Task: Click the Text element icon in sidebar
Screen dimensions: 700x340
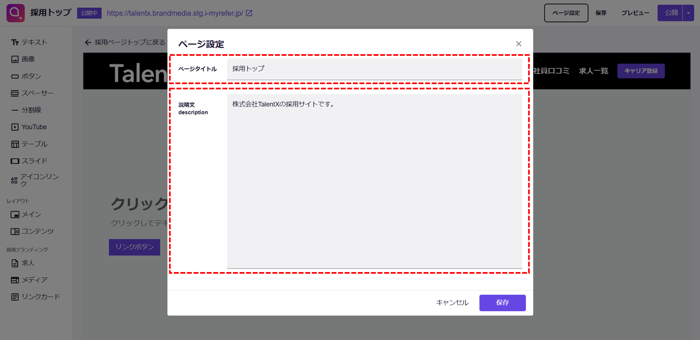Action: [x=15, y=42]
